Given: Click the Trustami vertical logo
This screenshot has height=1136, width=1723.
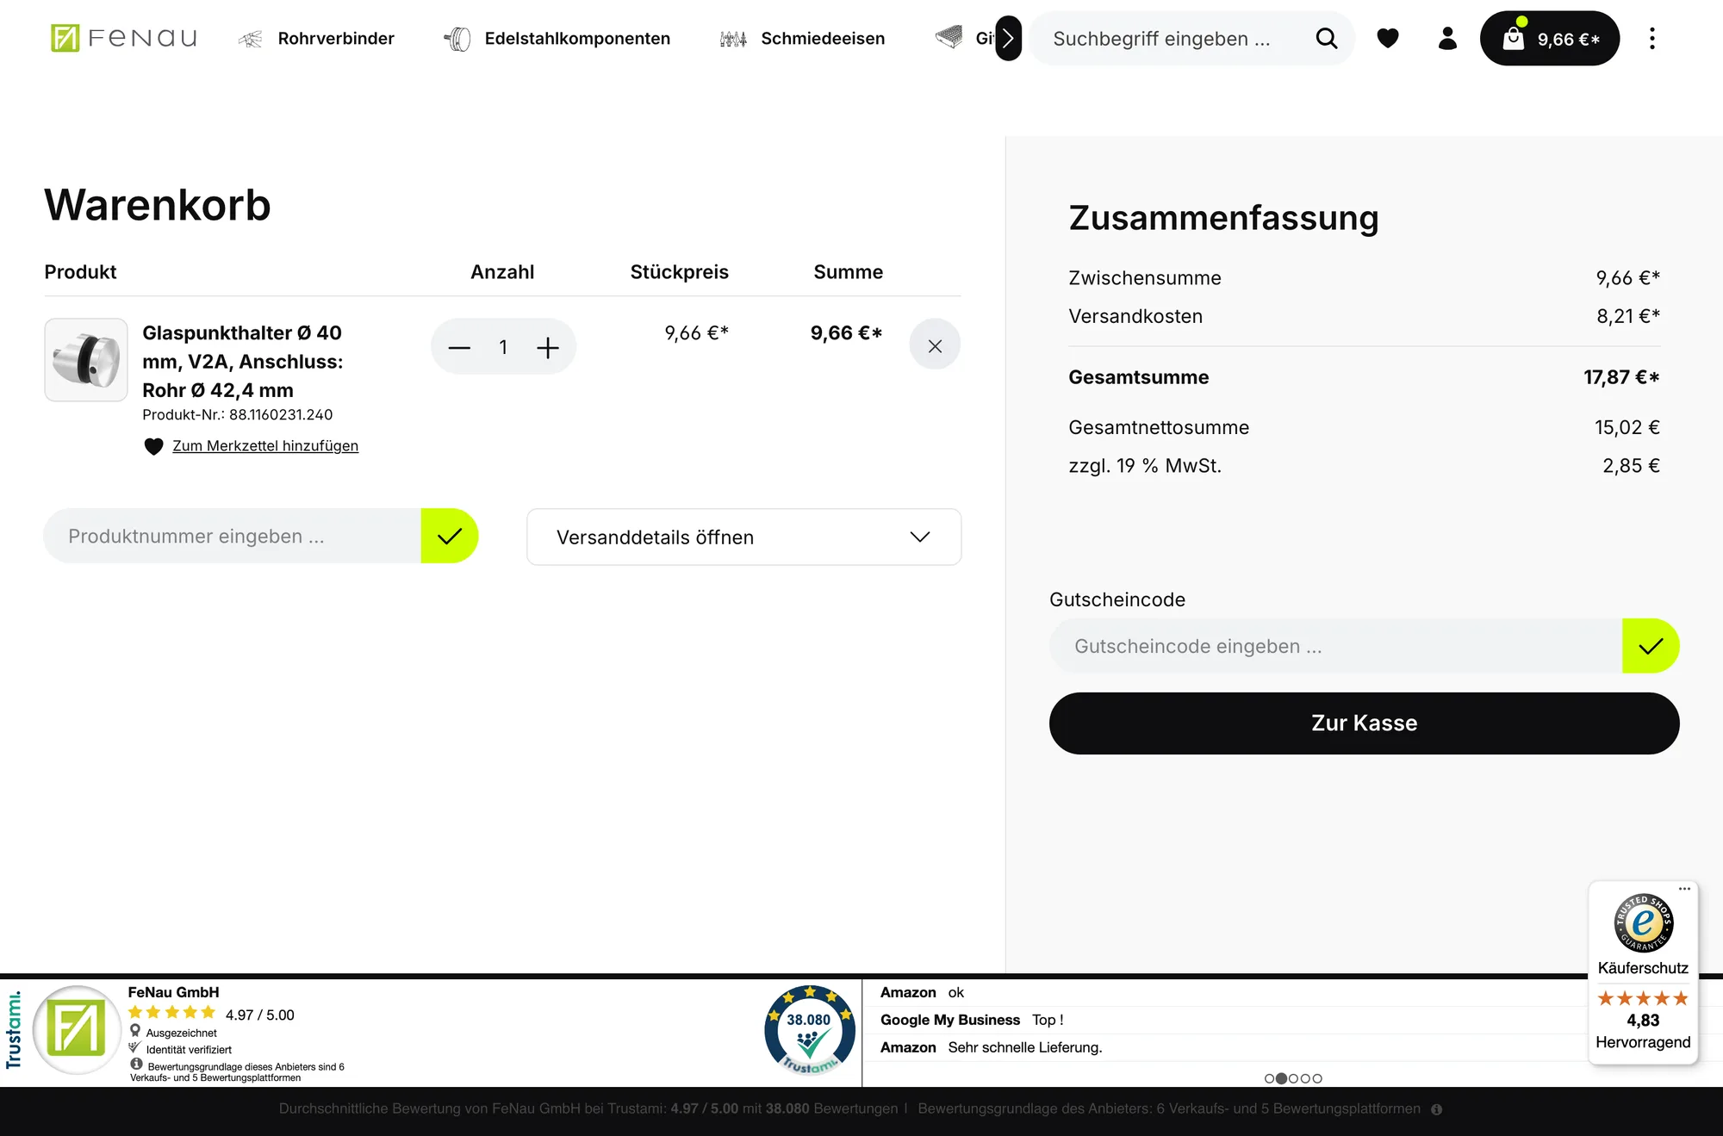Looking at the screenshot, I should [x=13, y=1030].
